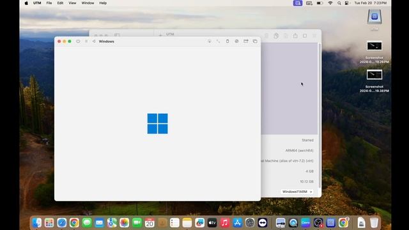Toggle the sidebar icon in UTM main window
The height and width of the screenshot is (230, 409).
pos(117,35)
